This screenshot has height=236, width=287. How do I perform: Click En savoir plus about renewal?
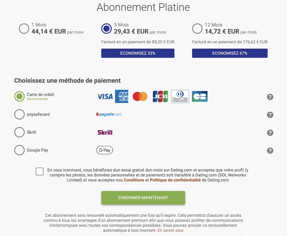point(170,230)
